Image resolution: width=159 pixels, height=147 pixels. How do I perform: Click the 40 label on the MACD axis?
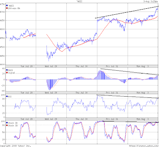coord(4,68)
